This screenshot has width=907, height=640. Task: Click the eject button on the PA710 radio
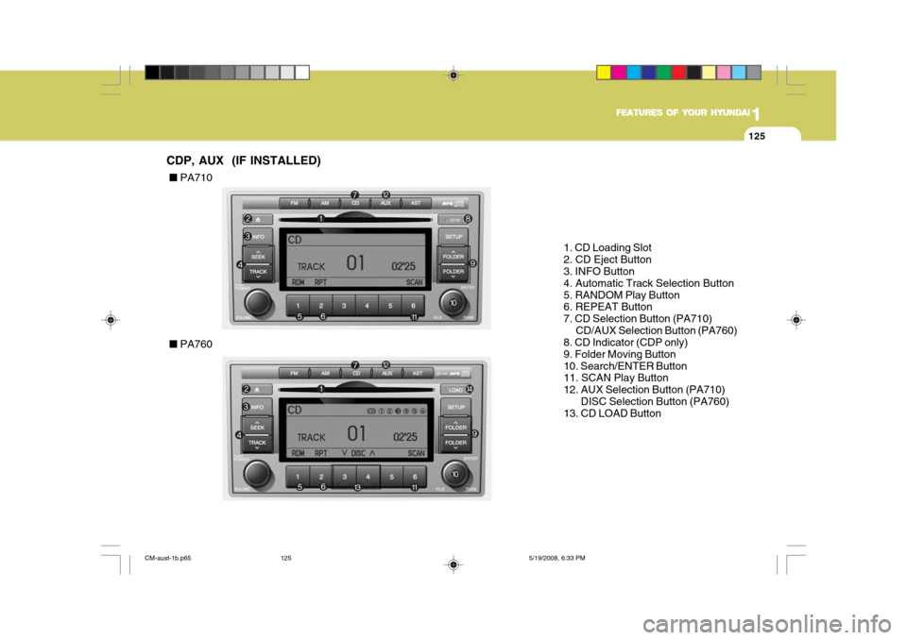click(x=257, y=220)
